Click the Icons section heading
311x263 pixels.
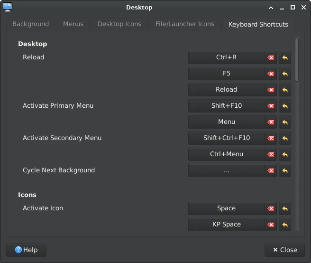tap(27, 195)
